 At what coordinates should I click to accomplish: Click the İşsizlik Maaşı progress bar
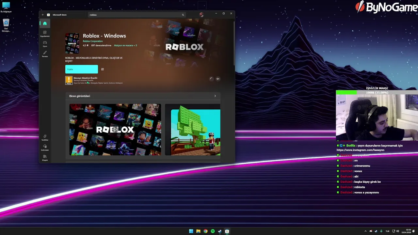tap(377, 93)
